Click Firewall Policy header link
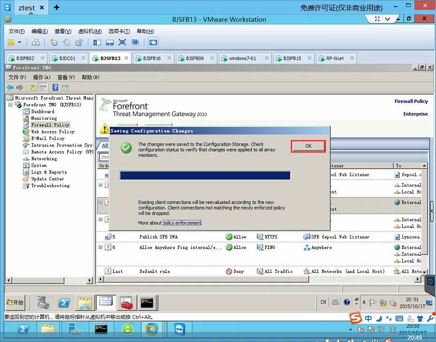436x342 pixels. click(x=411, y=101)
